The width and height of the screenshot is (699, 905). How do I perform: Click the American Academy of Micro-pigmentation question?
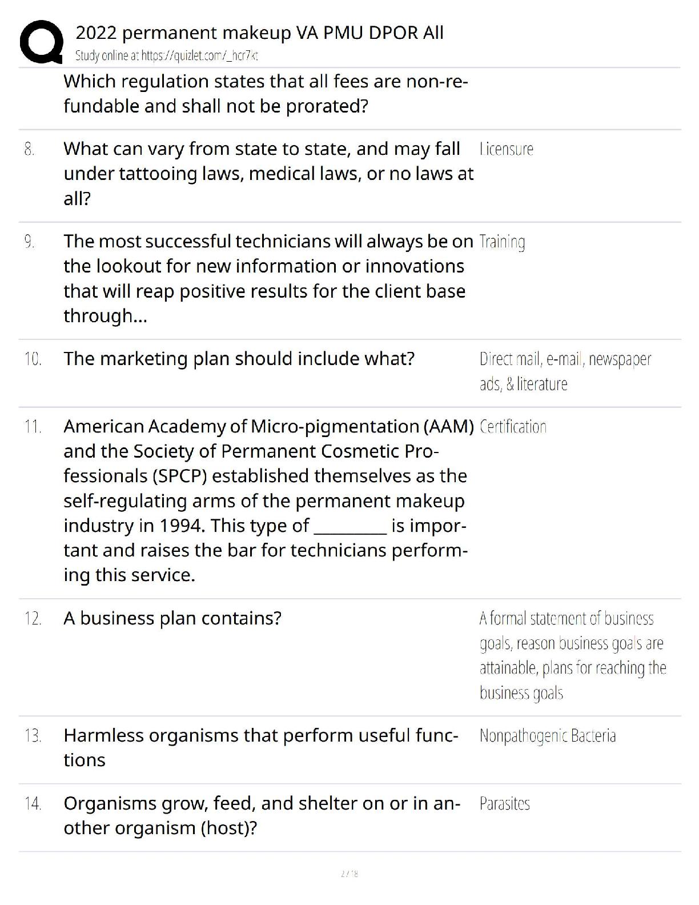[x=268, y=500]
